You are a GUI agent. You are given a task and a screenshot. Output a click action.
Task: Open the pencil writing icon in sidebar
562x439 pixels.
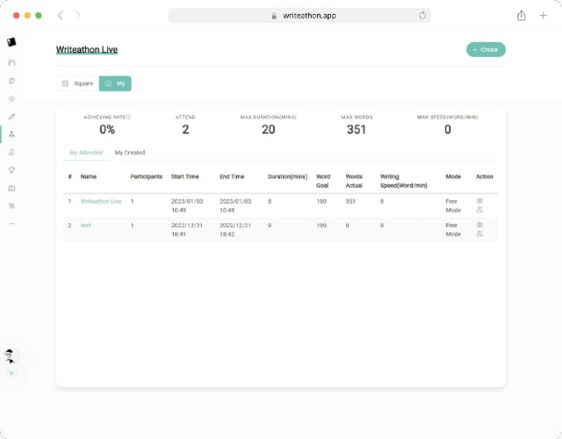point(11,117)
